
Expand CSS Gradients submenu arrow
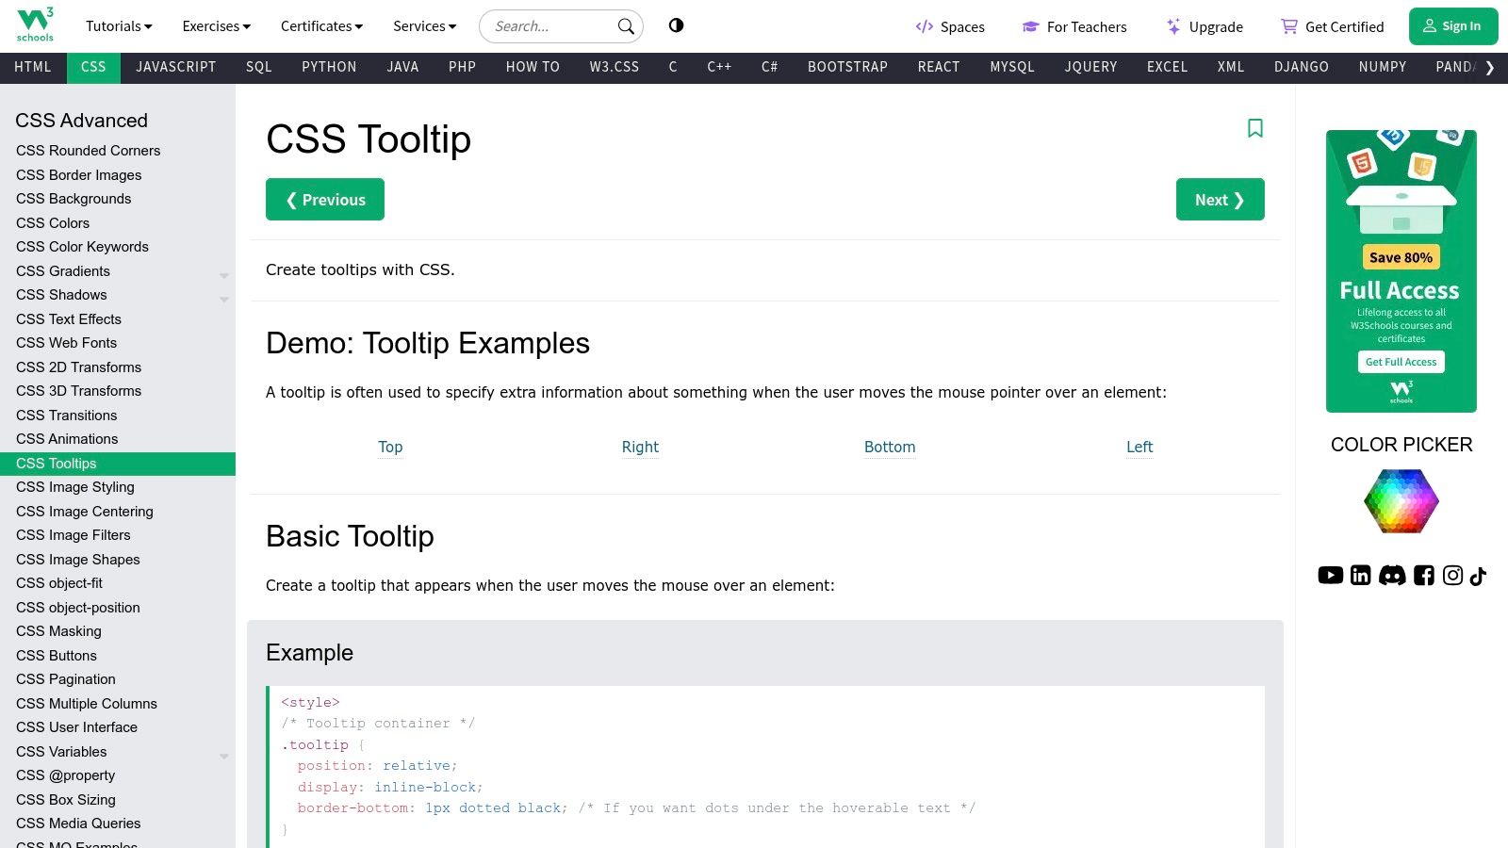pyautogui.click(x=224, y=275)
